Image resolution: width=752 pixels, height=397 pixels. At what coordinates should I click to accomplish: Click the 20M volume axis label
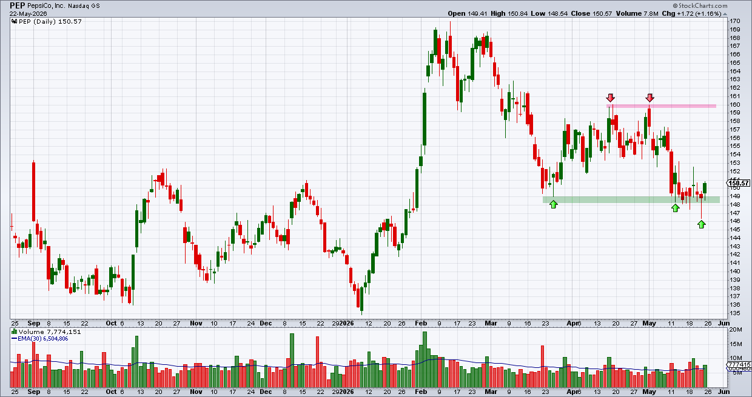(x=735, y=330)
